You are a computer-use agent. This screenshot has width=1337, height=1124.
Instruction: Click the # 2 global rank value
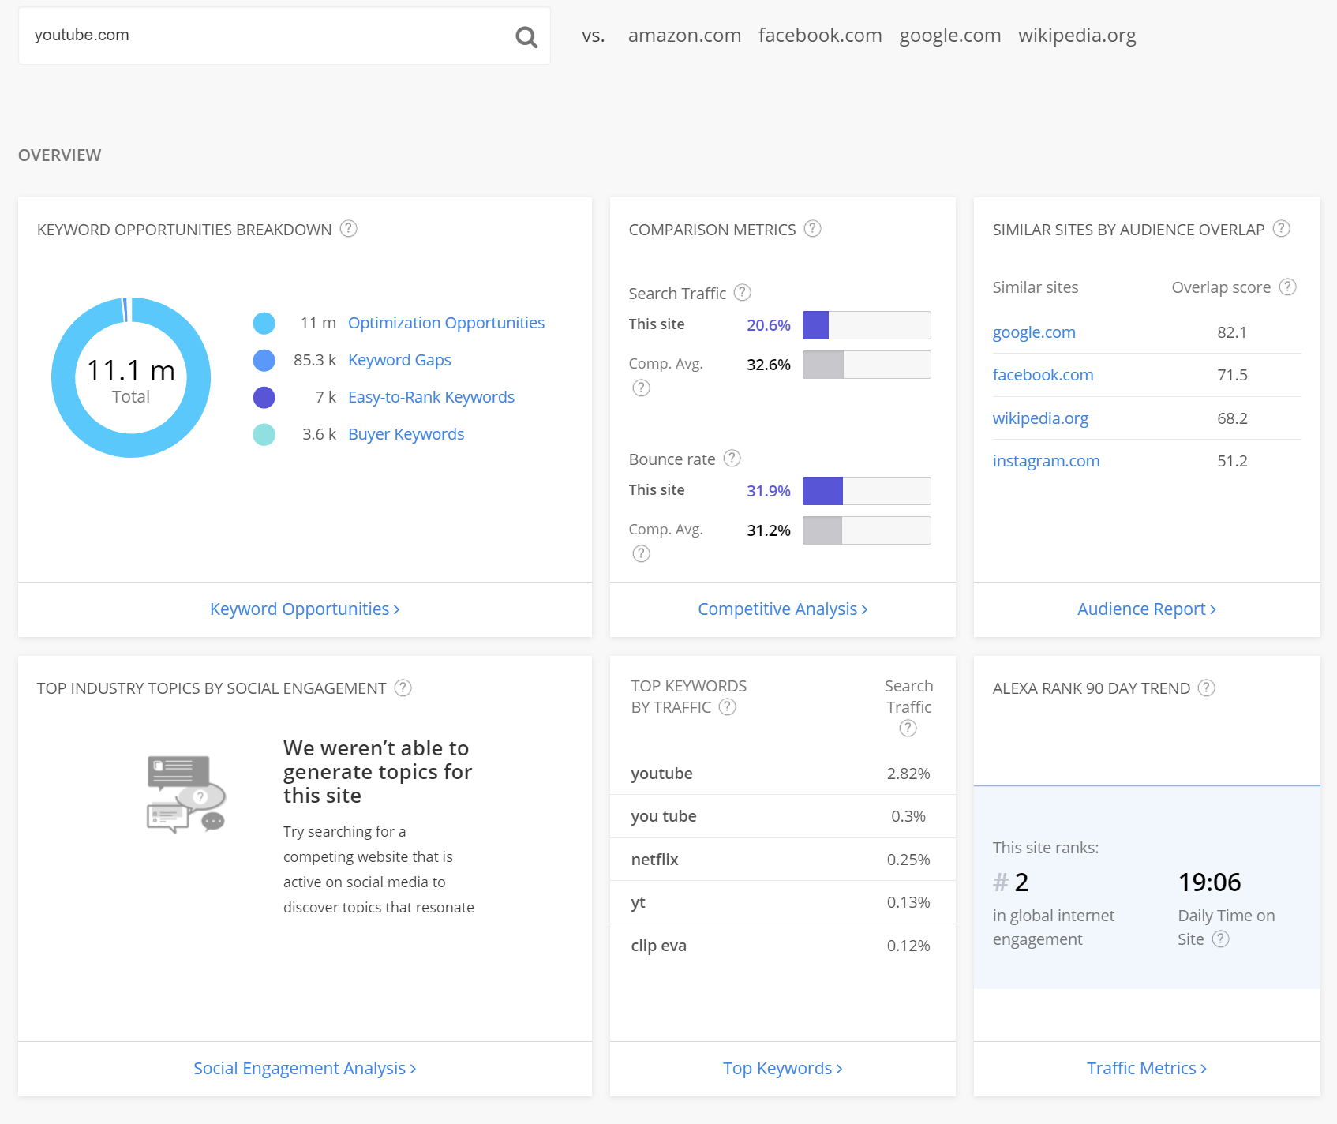coord(1011,882)
